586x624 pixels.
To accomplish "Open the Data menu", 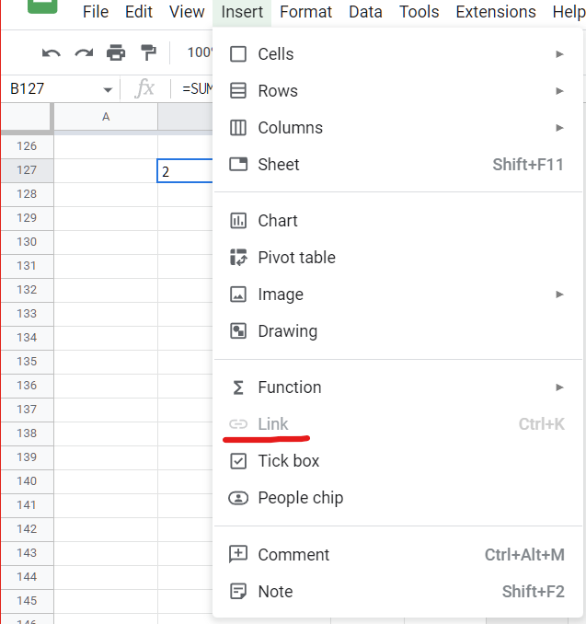I will (x=365, y=12).
